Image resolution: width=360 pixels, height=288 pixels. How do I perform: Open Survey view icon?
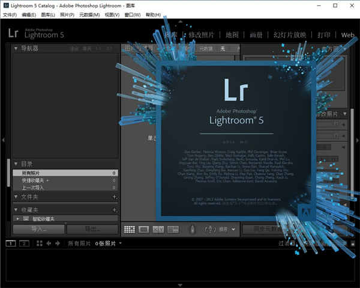click(x=173, y=229)
